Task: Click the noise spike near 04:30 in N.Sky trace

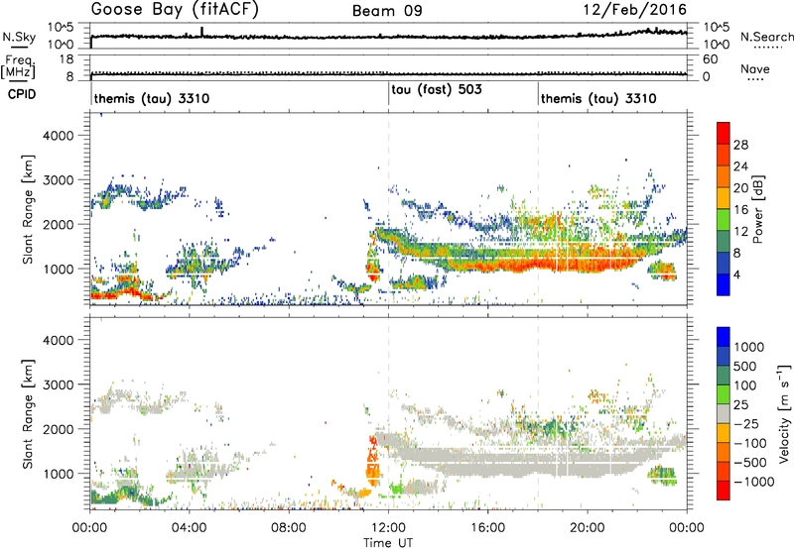Action: pyautogui.click(x=202, y=32)
